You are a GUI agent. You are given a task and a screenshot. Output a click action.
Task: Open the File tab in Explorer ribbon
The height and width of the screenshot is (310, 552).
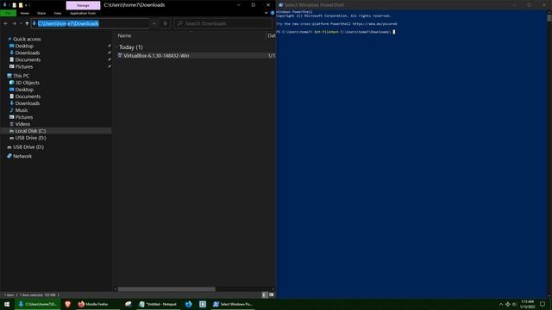pyautogui.click(x=8, y=14)
